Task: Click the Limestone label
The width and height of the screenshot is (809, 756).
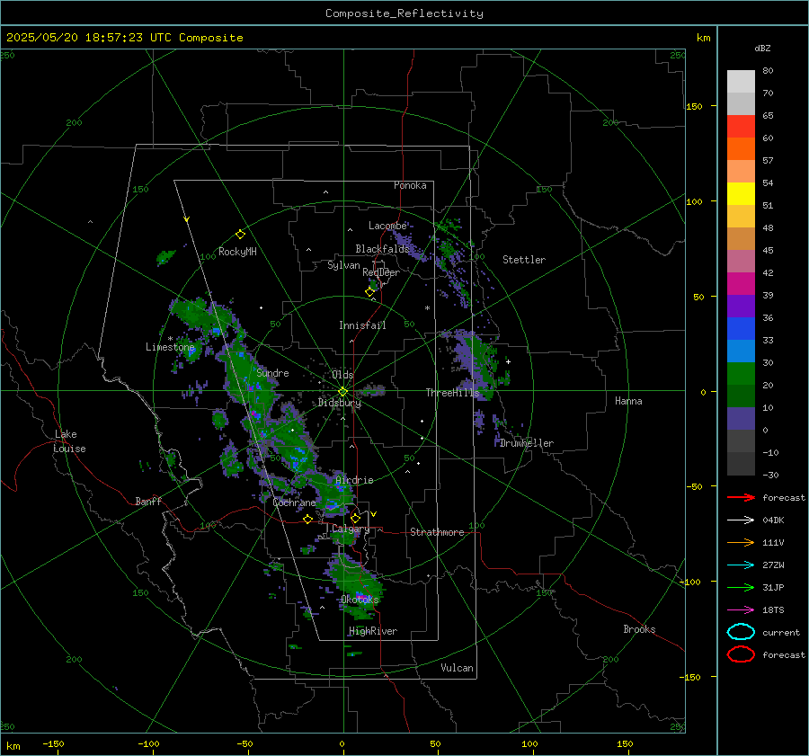Action: point(170,347)
